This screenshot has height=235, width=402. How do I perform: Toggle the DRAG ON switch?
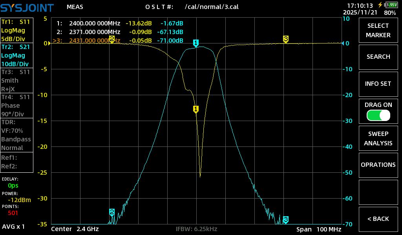pyautogui.click(x=378, y=115)
